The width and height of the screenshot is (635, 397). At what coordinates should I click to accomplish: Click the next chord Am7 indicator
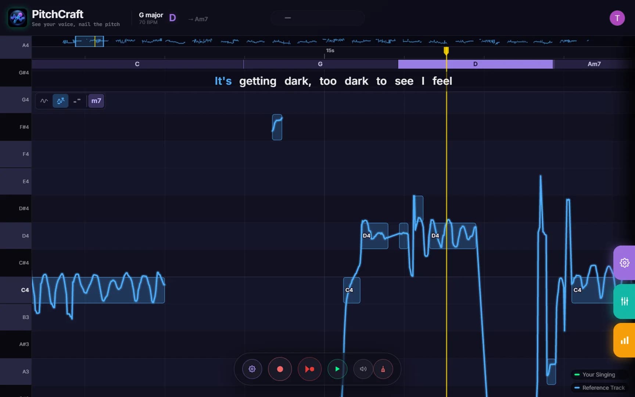pos(198,19)
